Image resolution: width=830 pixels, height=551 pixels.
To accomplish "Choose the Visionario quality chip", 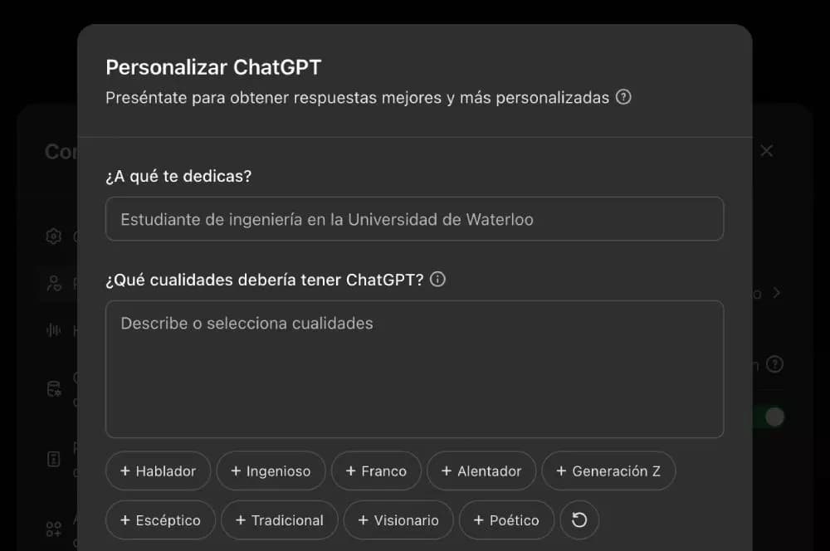I will tap(398, 520).
